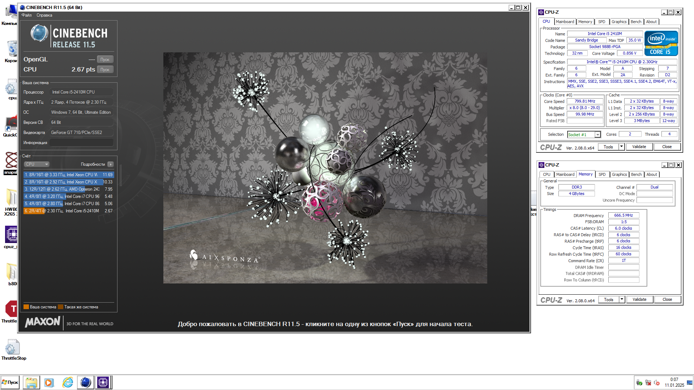Switch to Mainboard tab in lower CPU-Z
This screenshot has height=390, width=694.
[565, 174]
